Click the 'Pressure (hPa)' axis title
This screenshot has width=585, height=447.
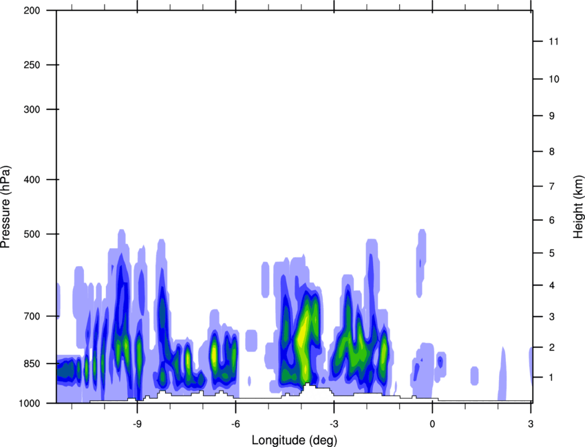coord(6,206)
